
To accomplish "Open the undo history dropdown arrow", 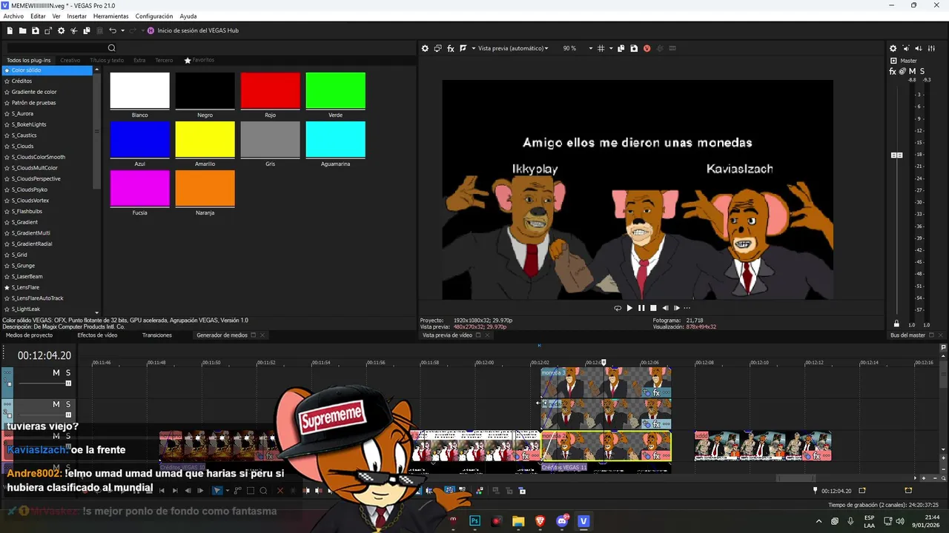I will (122, 30).
